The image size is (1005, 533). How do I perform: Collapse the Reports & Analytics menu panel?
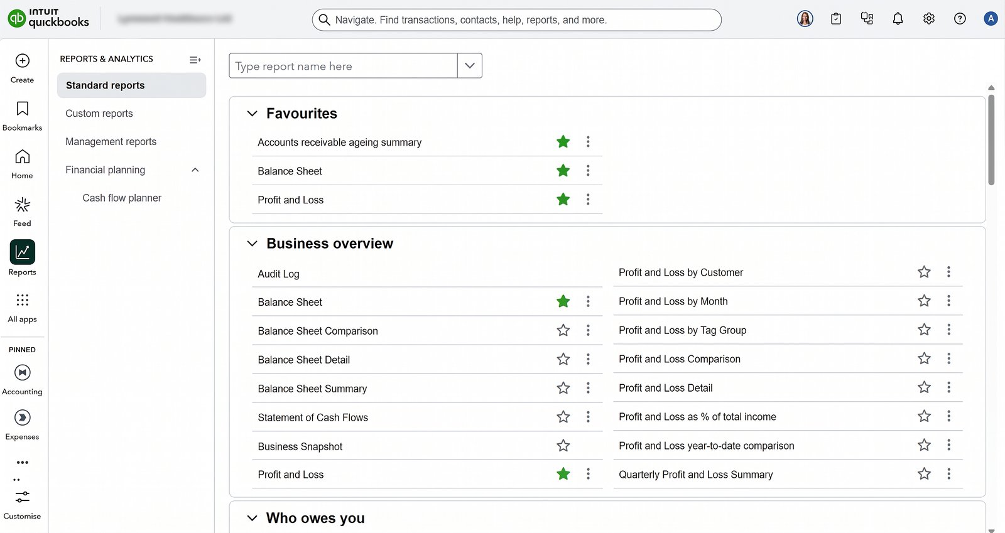click(x=195, y=60)
